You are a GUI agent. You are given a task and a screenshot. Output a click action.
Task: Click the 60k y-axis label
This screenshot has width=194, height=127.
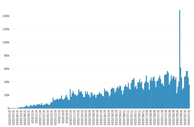click(x=7, y=69)
